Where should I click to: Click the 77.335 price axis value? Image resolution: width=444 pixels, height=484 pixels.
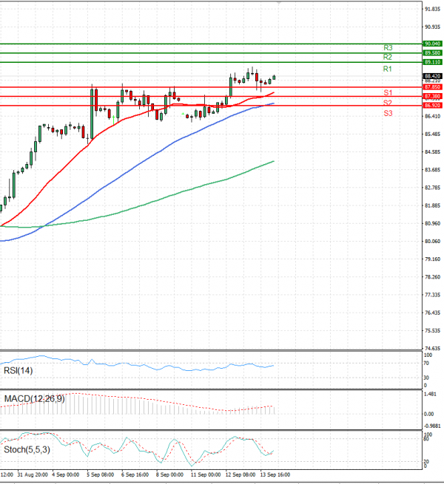433,295
